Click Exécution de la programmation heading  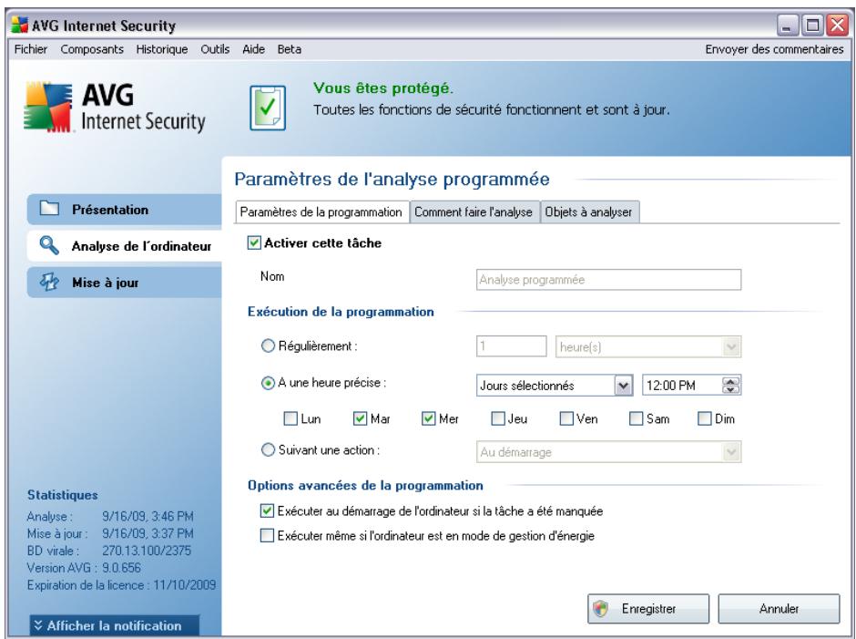(341, 312)
